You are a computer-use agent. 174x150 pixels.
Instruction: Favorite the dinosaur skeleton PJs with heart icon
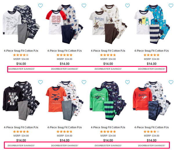[x=40, y=6]
